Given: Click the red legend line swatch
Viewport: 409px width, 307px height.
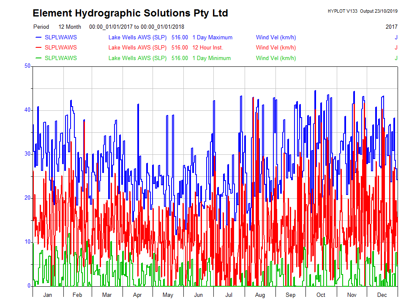Looking at the screenshot, I should click(38, 47).
